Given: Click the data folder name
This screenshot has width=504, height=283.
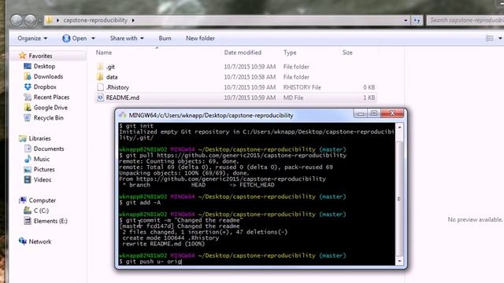Looking at the screenshot, I should point(112,77).
